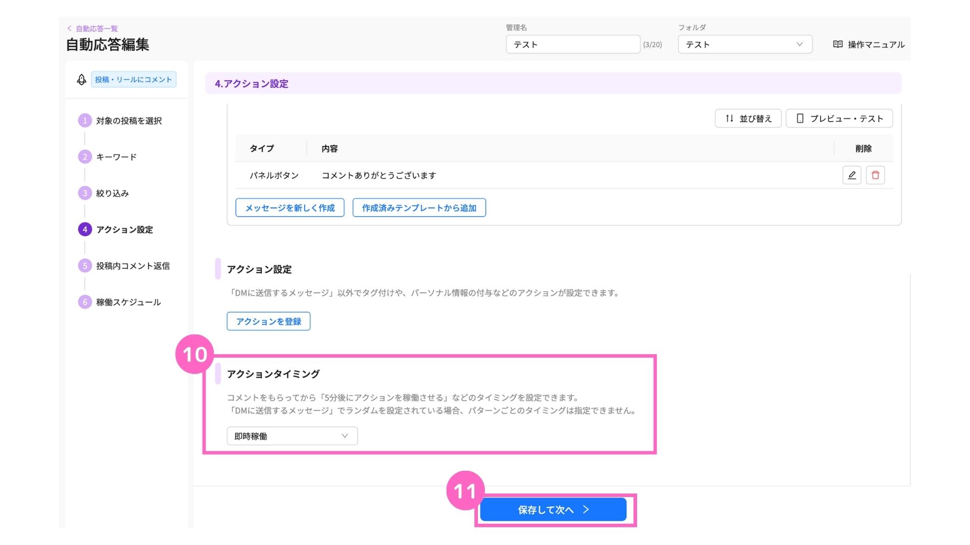Open the 即時稼働 timing dropdown
The height and width of the screenshot is (545, 970).
(292, 436)
